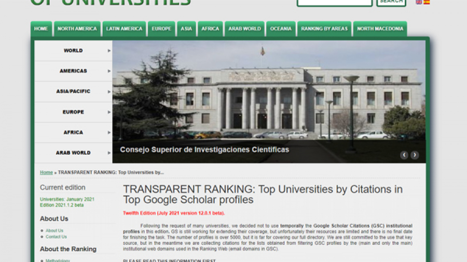Select AFRICA in the side menu
The width and height of the screenshot is (467, 262).
pyautogui.click(x=73, y=133)
